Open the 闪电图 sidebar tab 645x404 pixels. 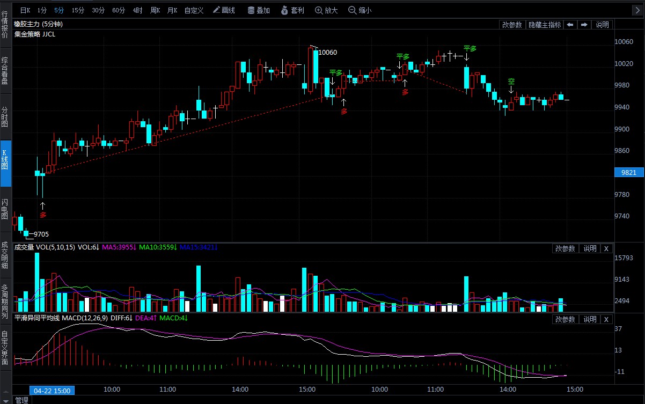tap(5, 209)
